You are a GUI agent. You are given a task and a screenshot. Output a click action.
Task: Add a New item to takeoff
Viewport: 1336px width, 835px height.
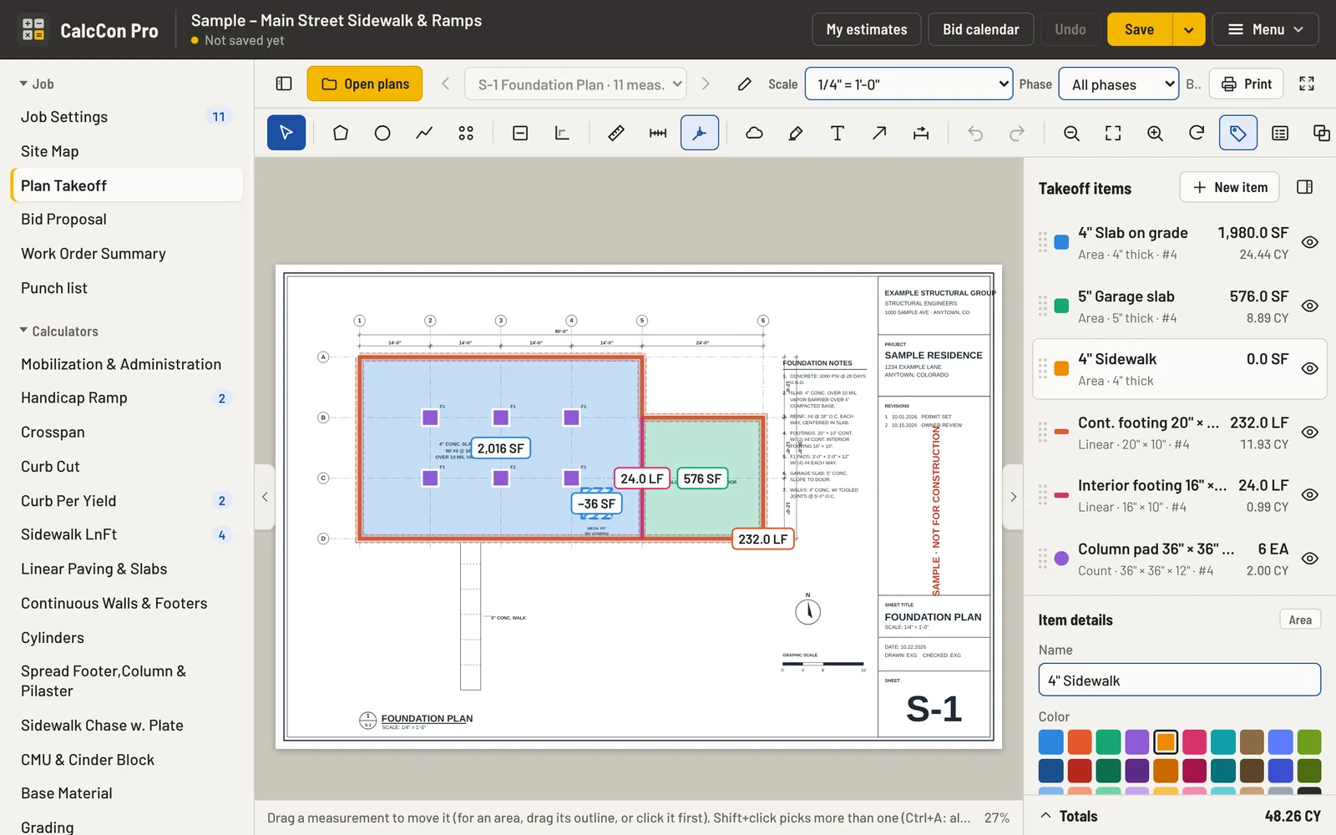(x=1231, y=187)
